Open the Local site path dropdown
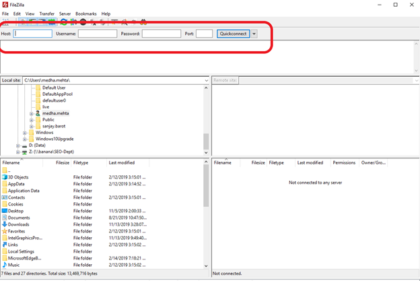The height and width of the screenshot is (281, 420). [x=206, y=80]
